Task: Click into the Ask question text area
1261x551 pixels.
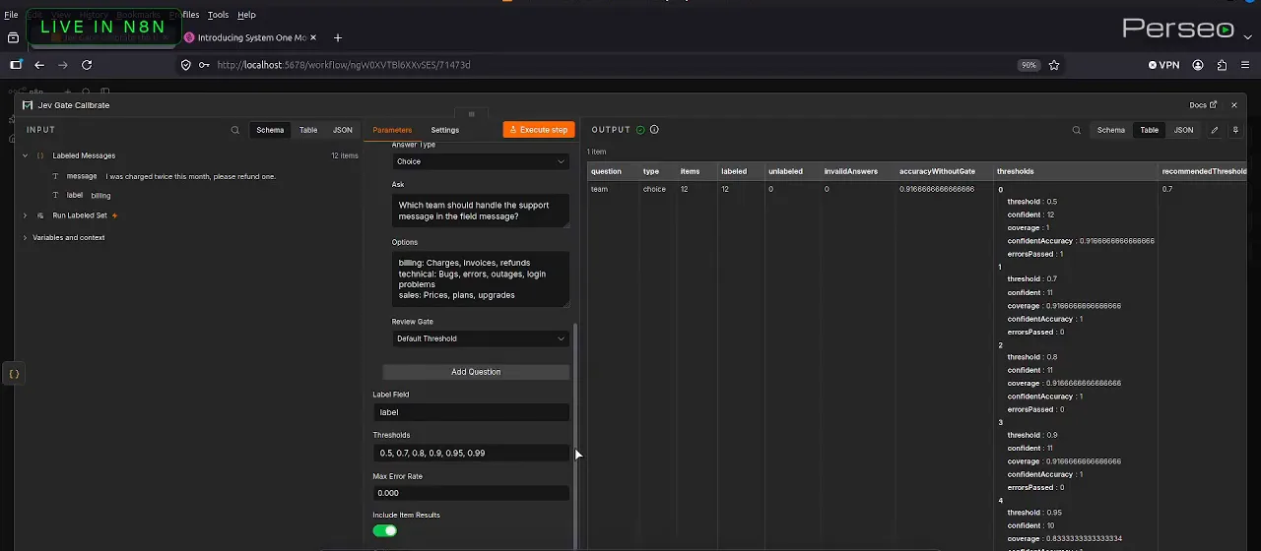Action: [x=481, y=211]
